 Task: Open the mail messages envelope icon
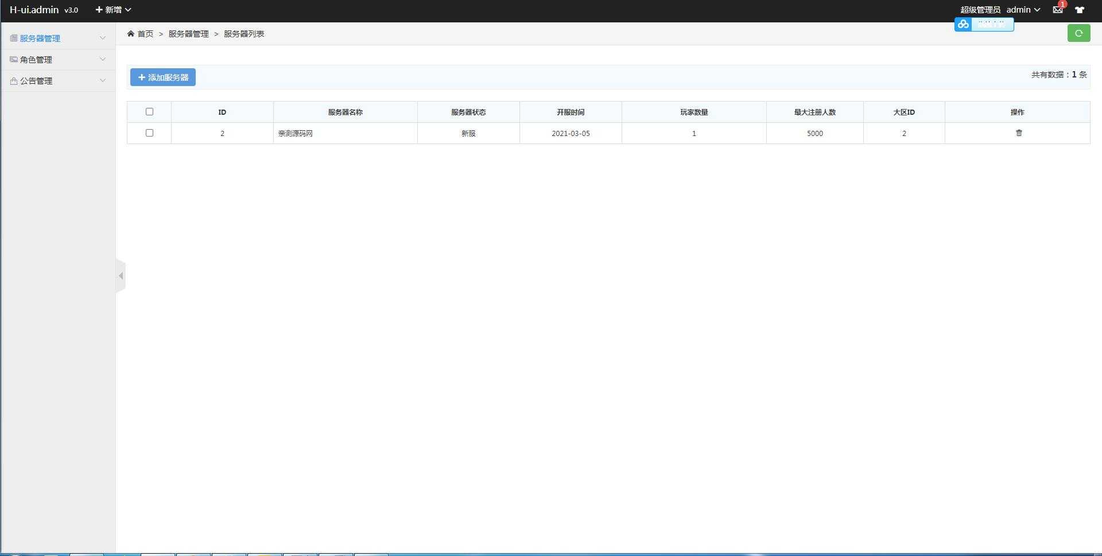click(x=1057, y=10)
